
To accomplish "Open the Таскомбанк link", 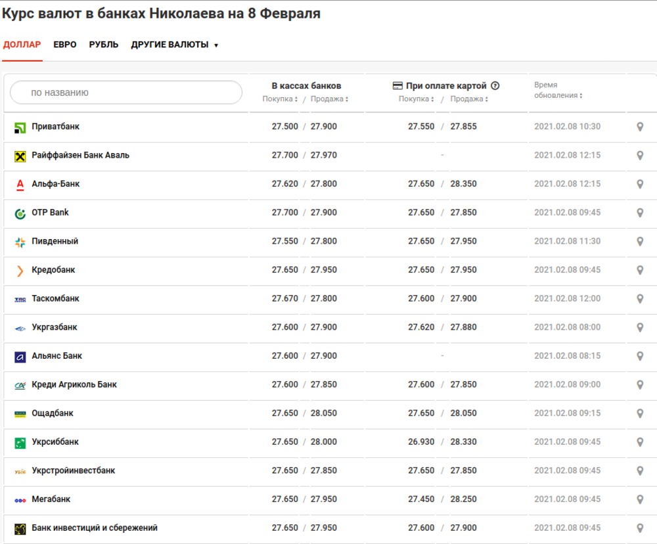I will (x=55, y=298).
